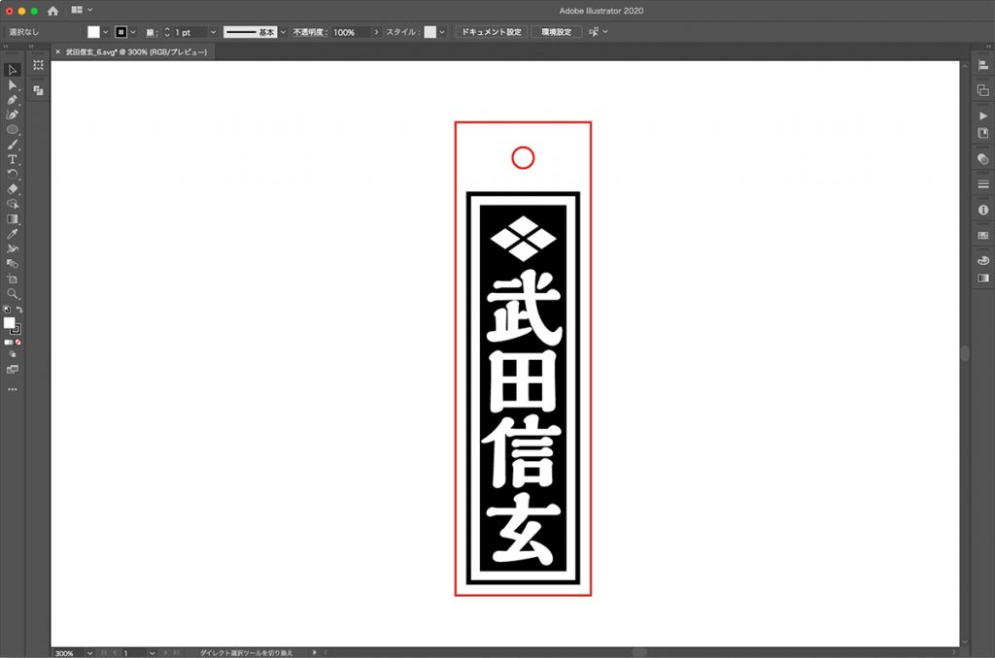Click the スタイル graphic style swatch
995x658 pixels.
click(430, 32)
